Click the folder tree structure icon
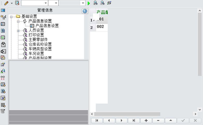Image resolution: width=203 pixels, height=125 pixels. [x=3, y=17]
